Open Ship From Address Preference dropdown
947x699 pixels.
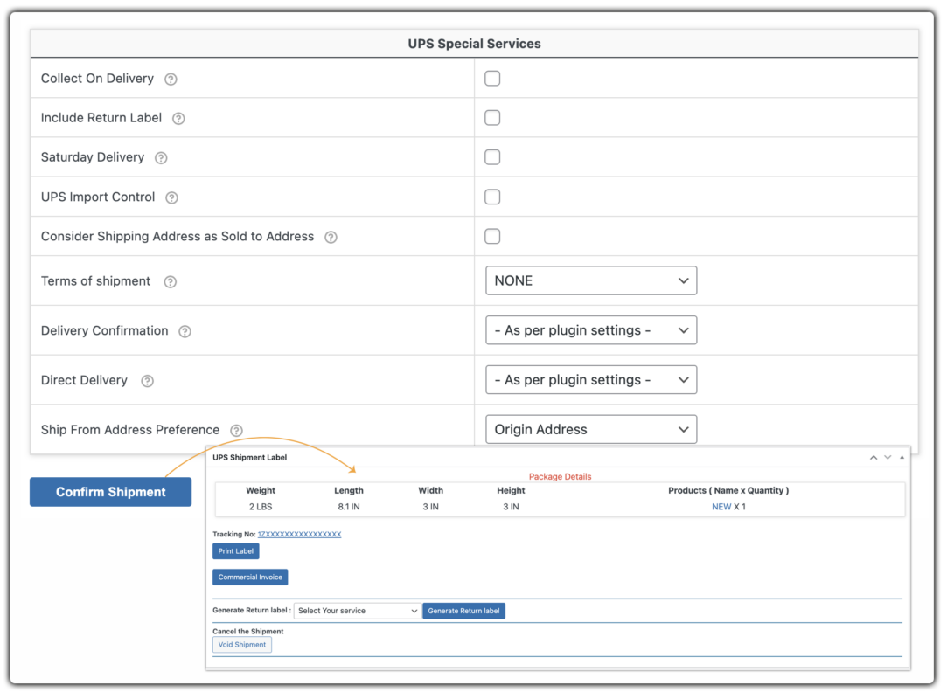click(591, 429)
